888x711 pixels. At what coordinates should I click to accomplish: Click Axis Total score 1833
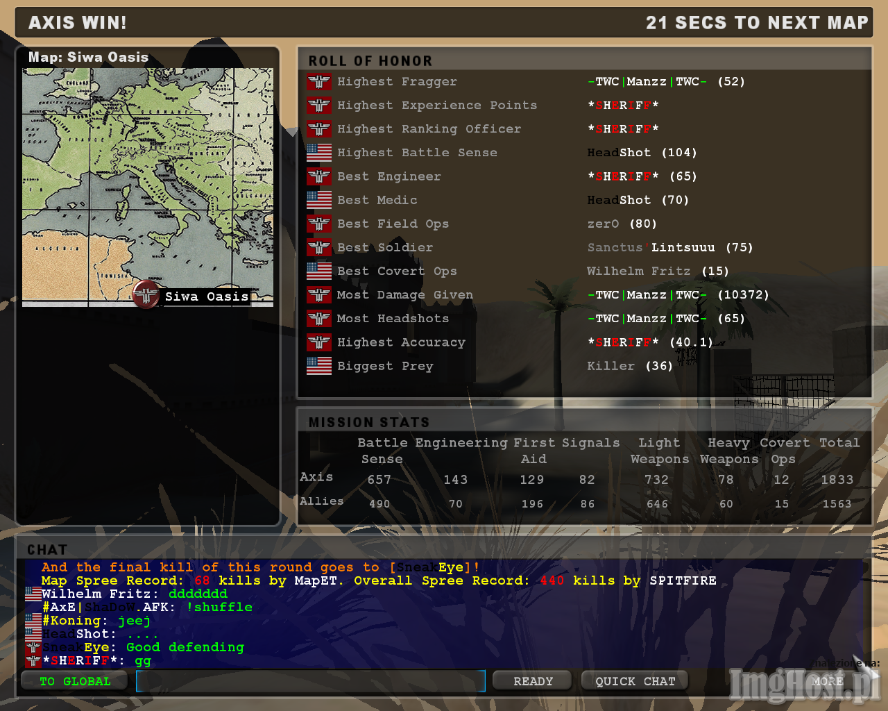[837, 480]
